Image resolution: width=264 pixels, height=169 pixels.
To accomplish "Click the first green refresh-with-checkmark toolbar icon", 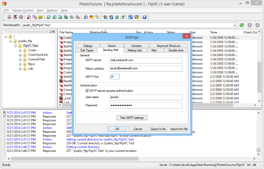I will click(x=105, y=17).
